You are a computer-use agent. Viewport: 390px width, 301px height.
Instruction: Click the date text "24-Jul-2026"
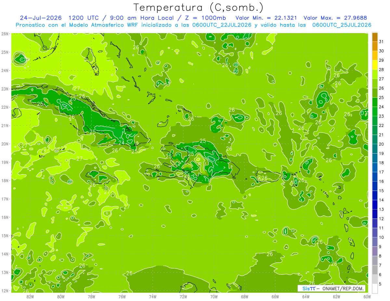41,18
